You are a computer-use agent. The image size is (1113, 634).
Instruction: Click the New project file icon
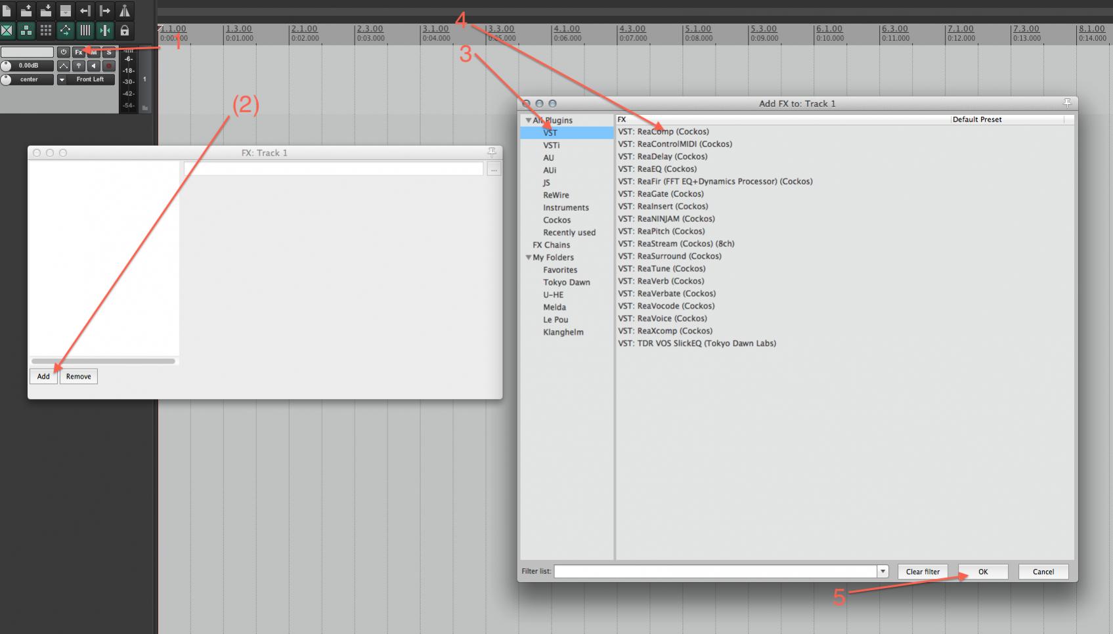coord(7,11)
